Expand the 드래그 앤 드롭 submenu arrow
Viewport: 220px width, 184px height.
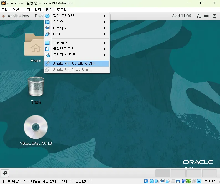click(x=105, y=55)
